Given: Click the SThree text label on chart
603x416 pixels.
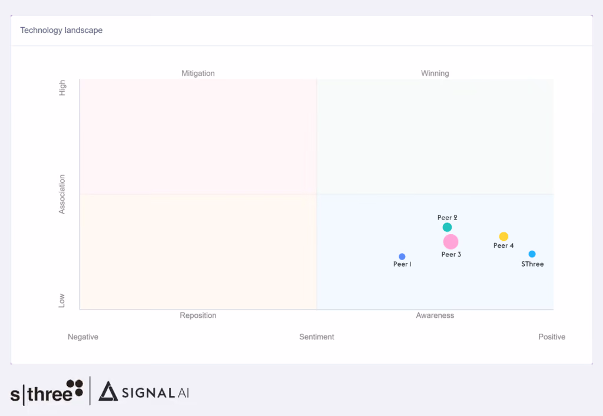Looking at the screenshot, I should coord(532,264).
